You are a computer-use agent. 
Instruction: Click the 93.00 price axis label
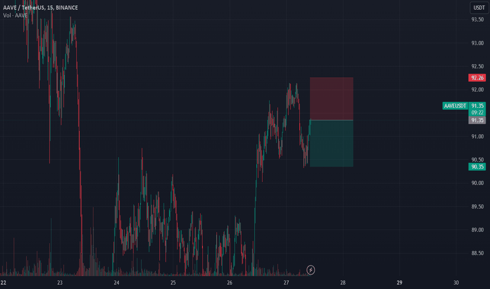(x=477, y=43)
